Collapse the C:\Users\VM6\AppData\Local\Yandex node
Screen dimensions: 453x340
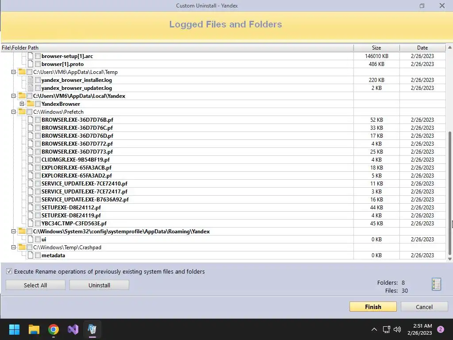[x=14, y=96]
